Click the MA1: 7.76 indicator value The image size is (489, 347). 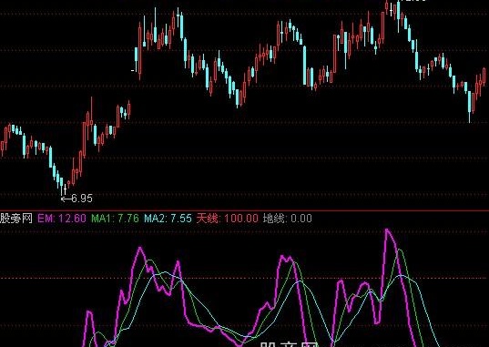[115, 218]
